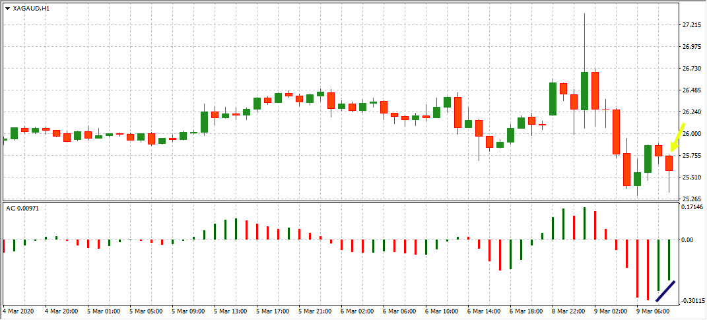Screen dimensions: 707x320
Task: Click the 26.240 price level label
Action: click(692, 112)
